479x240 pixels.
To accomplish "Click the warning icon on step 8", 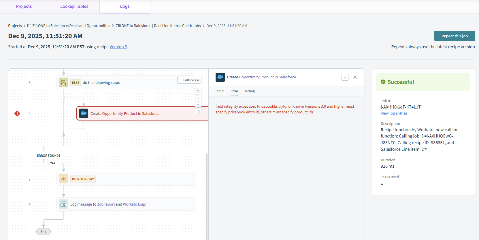I will [63, 179].
